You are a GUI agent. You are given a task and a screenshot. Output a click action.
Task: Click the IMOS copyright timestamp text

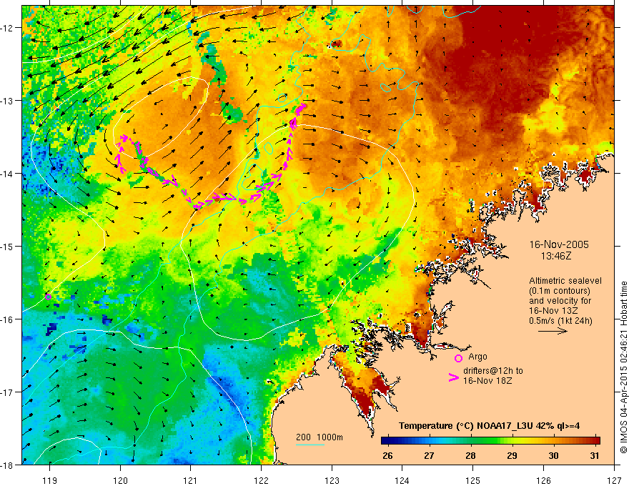pos(624,367)
